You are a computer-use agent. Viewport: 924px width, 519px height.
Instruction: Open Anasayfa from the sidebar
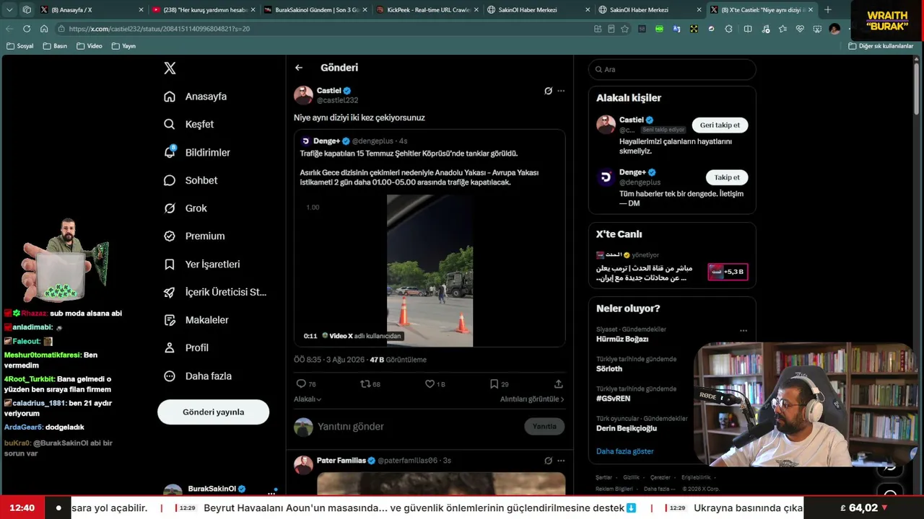(196, 97)
